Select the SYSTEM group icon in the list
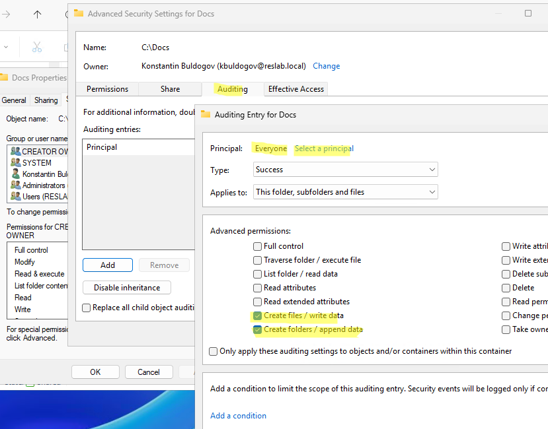548x429 pixels. point(15,162)
